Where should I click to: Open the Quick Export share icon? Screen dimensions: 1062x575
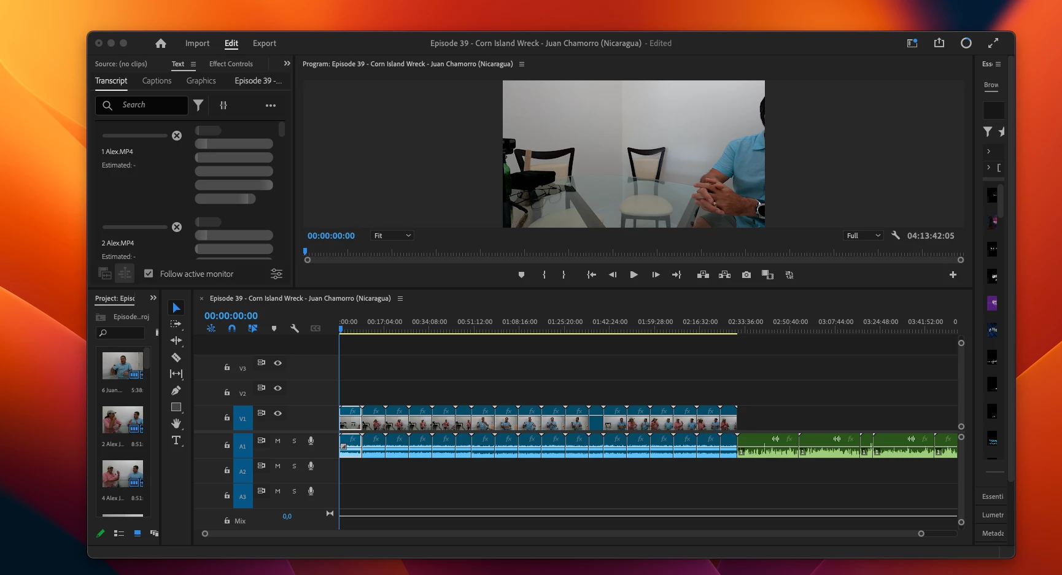(939, 43)
